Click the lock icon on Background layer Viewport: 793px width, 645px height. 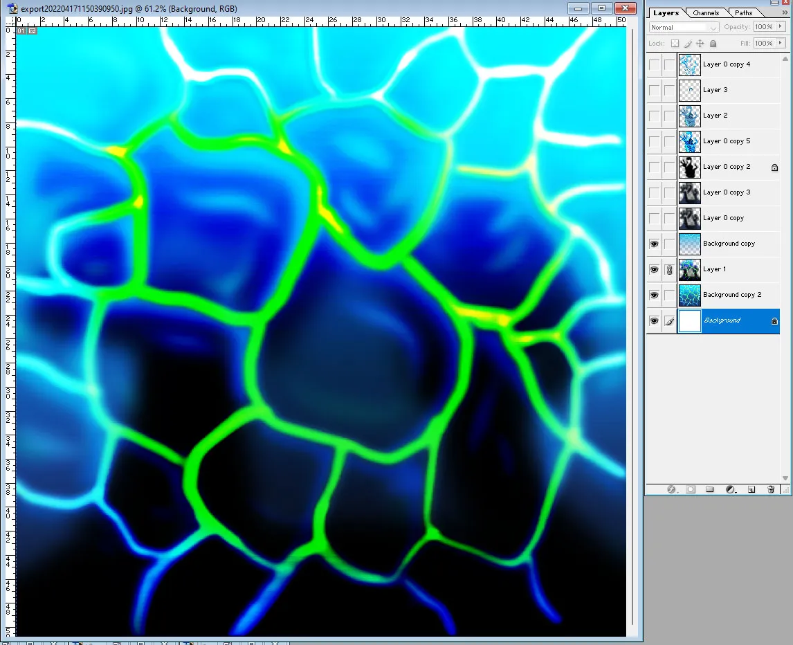774,320
